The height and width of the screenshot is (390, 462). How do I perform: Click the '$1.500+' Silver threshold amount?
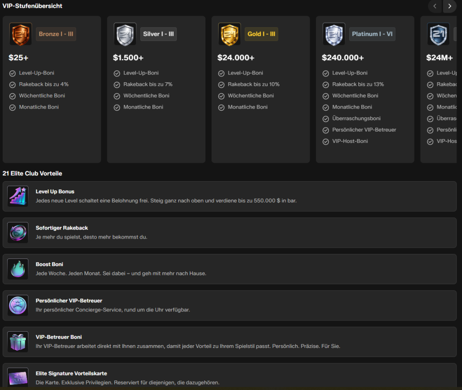(128, 57)
